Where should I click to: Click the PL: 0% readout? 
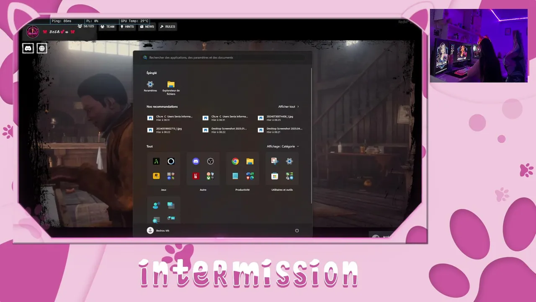(x=92, y=21)
